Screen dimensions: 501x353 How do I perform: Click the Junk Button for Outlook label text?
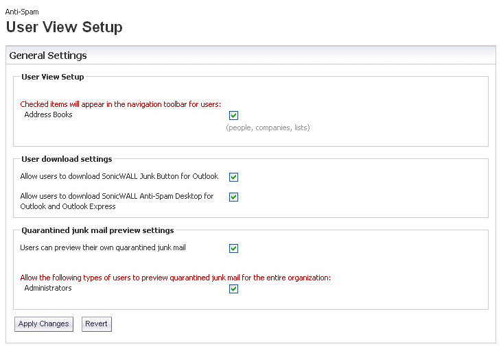119,176
